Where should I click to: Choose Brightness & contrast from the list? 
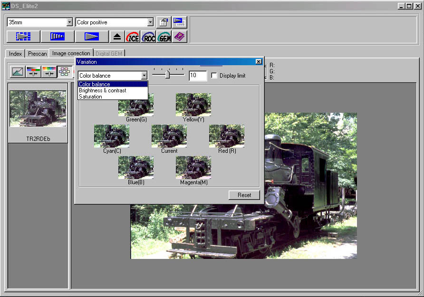[x=103, y=90]
